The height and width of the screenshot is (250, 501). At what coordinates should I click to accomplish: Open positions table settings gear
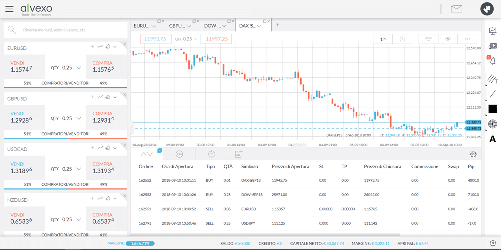point(473,154)
